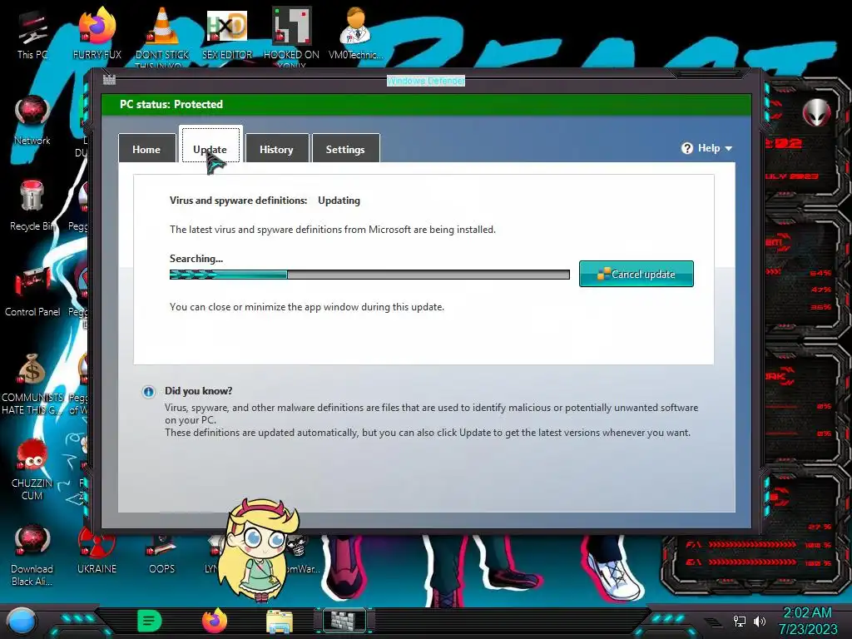Click the Did you know? heading

point(198,391)
